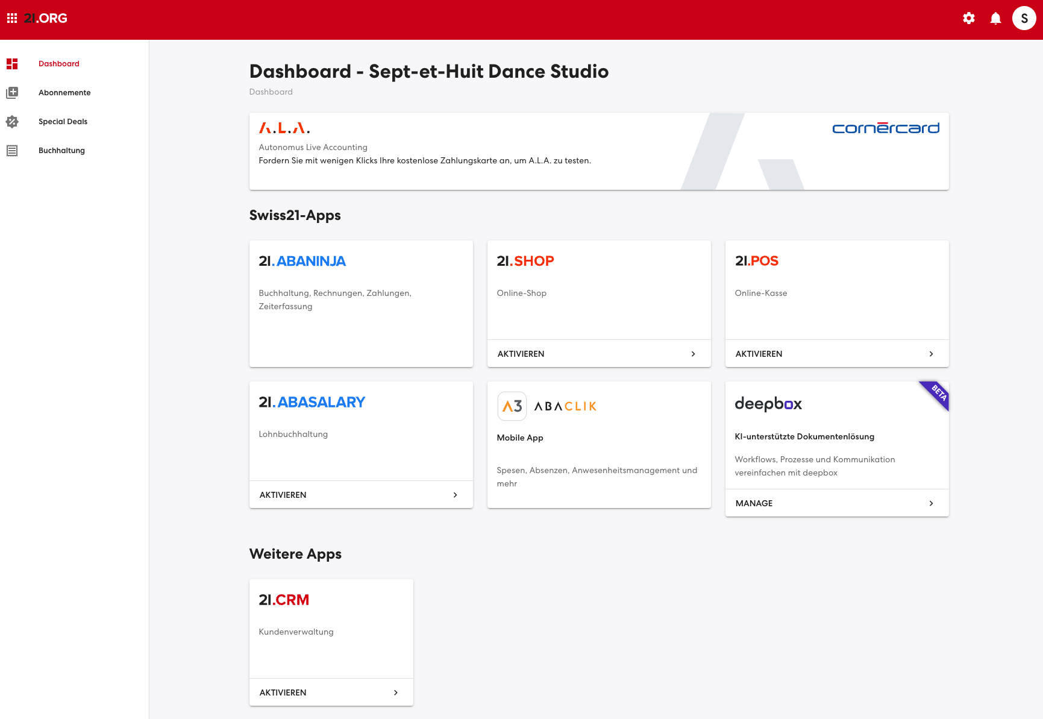Select the Special Deals discount icon
This screenshot has width=1043, height=719.
(12, 121)
